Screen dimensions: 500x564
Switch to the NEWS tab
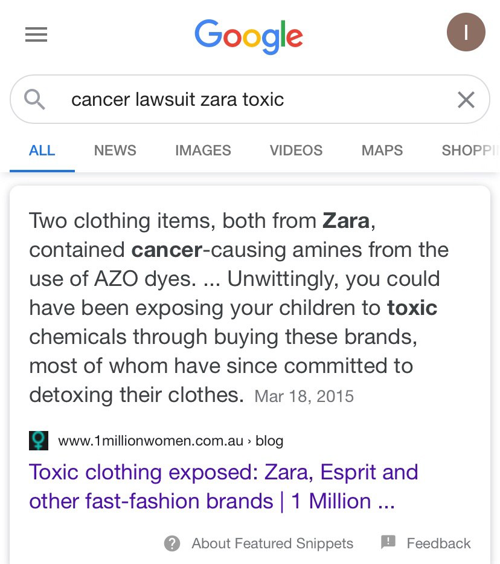115,151
